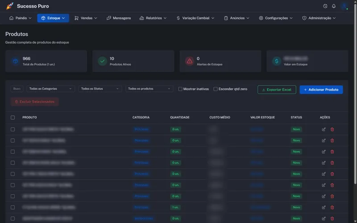Focus the Busc search field
The height and width of the screenshot is (223, 357).
click(17, 89)
